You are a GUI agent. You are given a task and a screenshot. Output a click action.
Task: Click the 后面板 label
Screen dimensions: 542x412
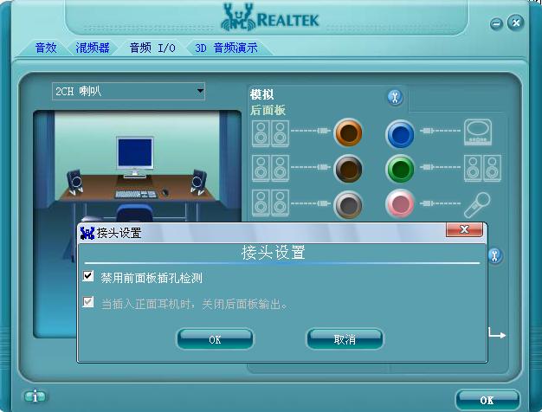click(268, 110)
